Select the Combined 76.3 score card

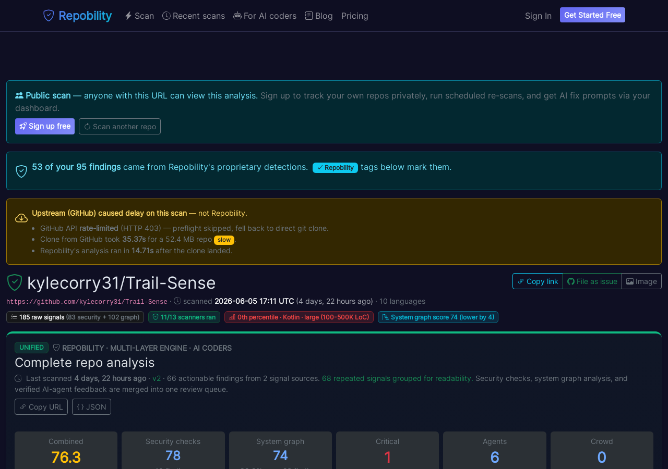pos(66,450)
